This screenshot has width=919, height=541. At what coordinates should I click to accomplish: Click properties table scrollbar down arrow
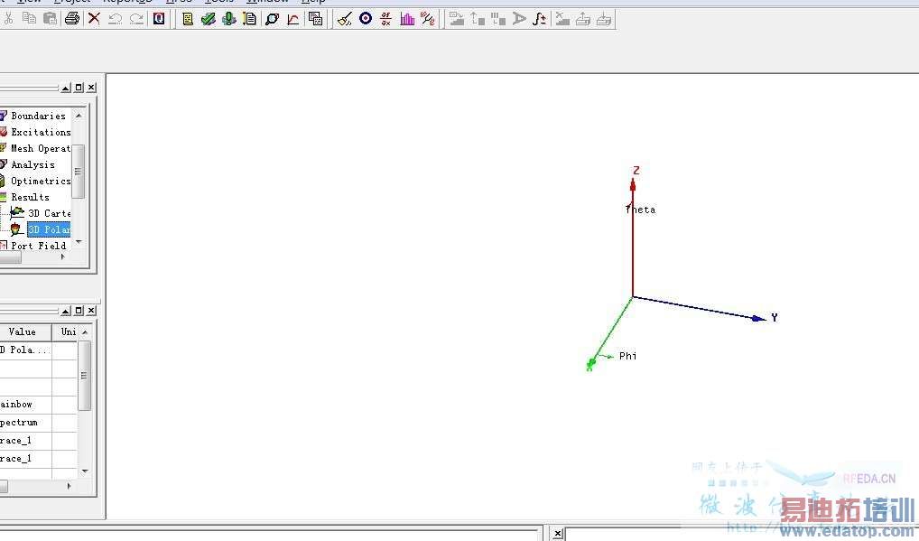click(x=85, y=471)
